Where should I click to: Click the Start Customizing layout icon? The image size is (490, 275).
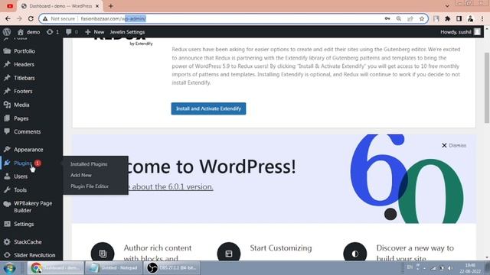point(229,253)
